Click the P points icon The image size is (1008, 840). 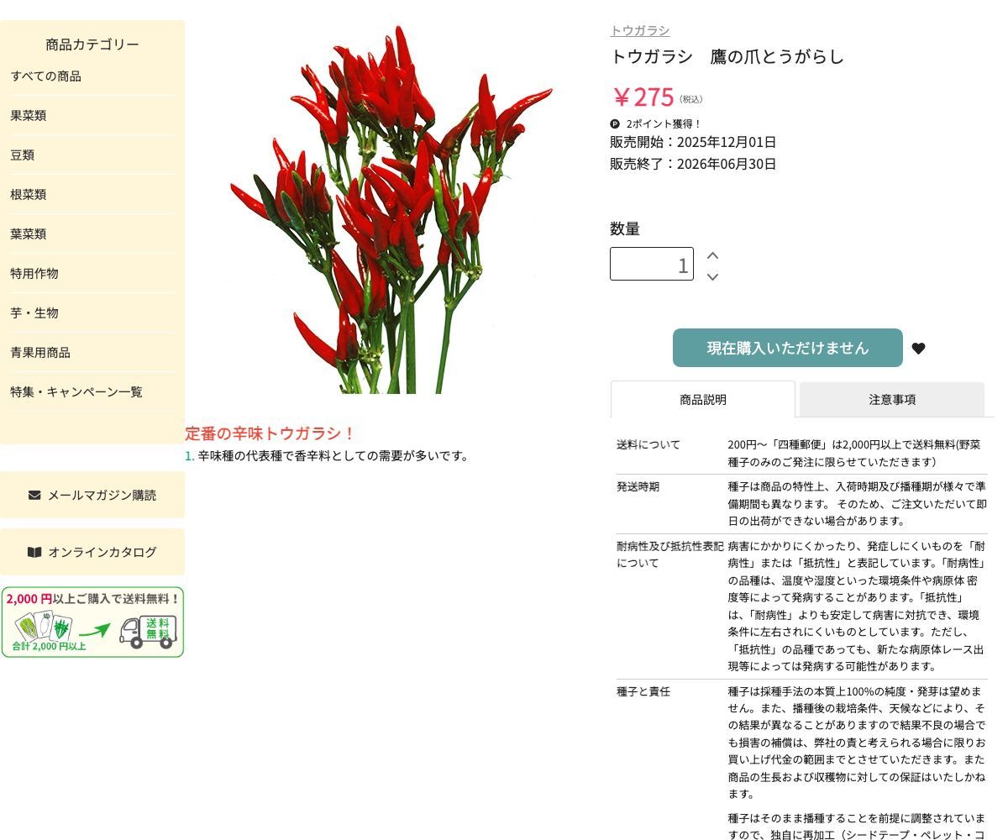click(616, 123)
